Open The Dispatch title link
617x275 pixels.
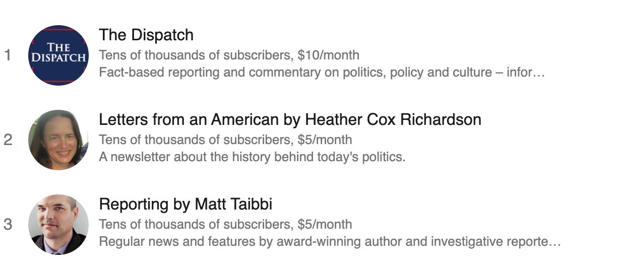(146, 35)
